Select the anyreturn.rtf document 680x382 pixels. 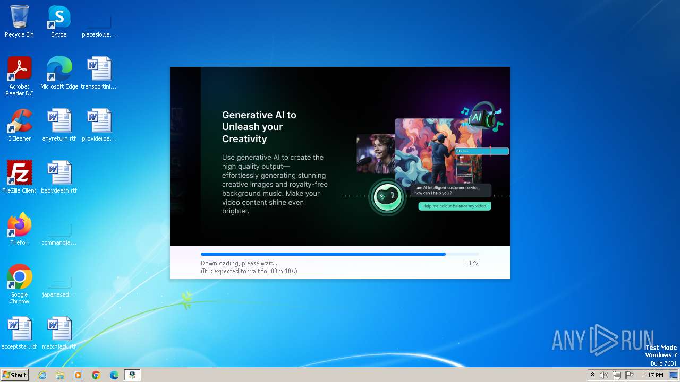[59, 125]
